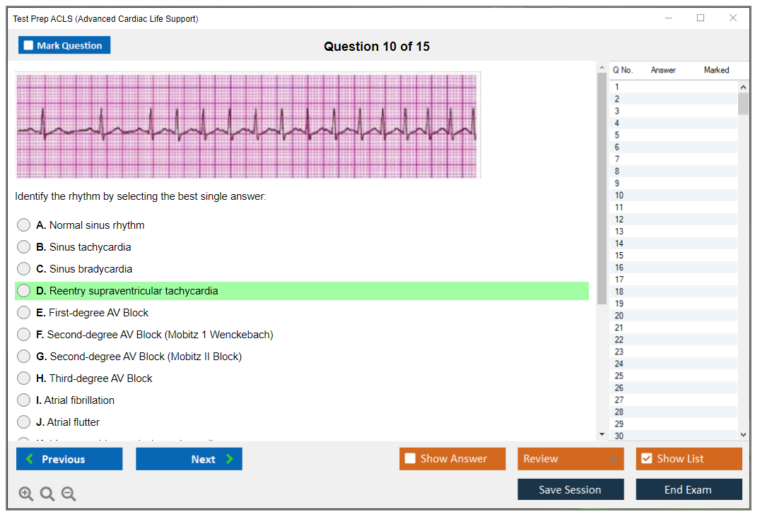Select question 10 row in list
760x519 pixels.
672,196
